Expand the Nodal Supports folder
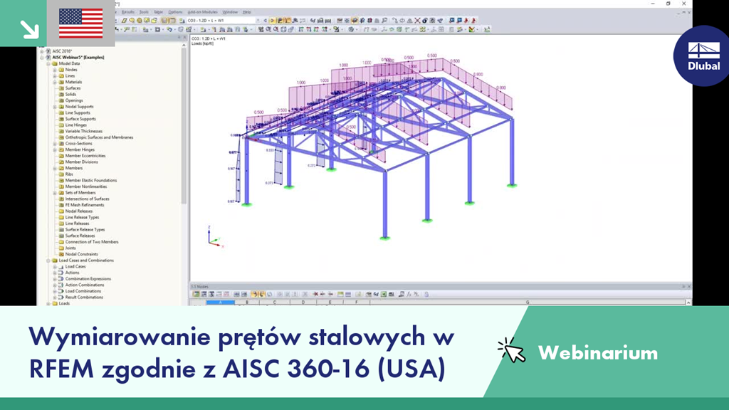Viewport: 729px width, 410px height. coord(55,107)
